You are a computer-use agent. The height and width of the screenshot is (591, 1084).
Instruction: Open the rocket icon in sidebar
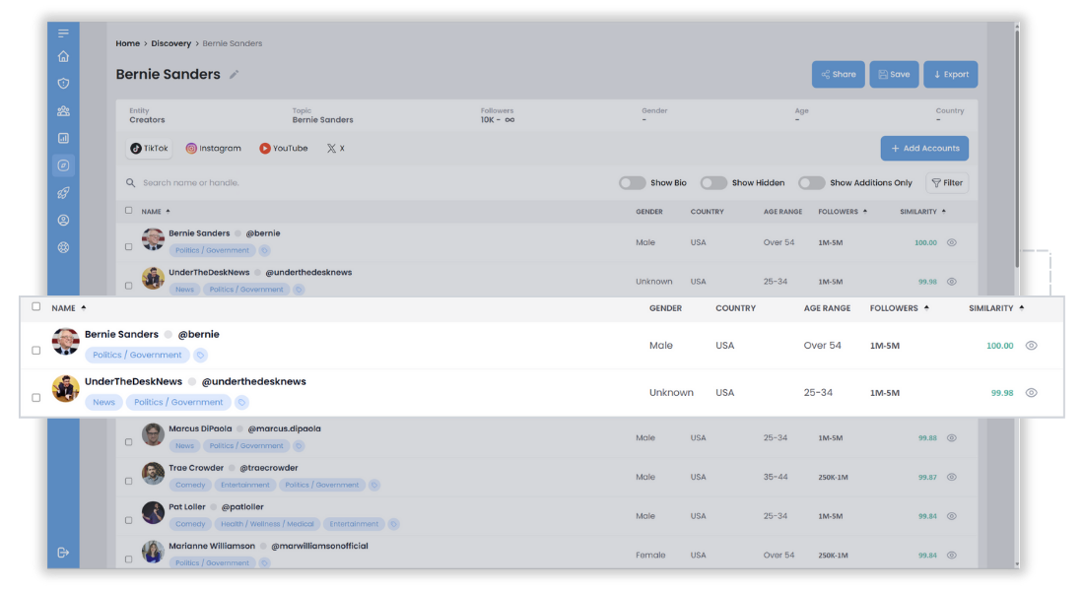point(64,193)
